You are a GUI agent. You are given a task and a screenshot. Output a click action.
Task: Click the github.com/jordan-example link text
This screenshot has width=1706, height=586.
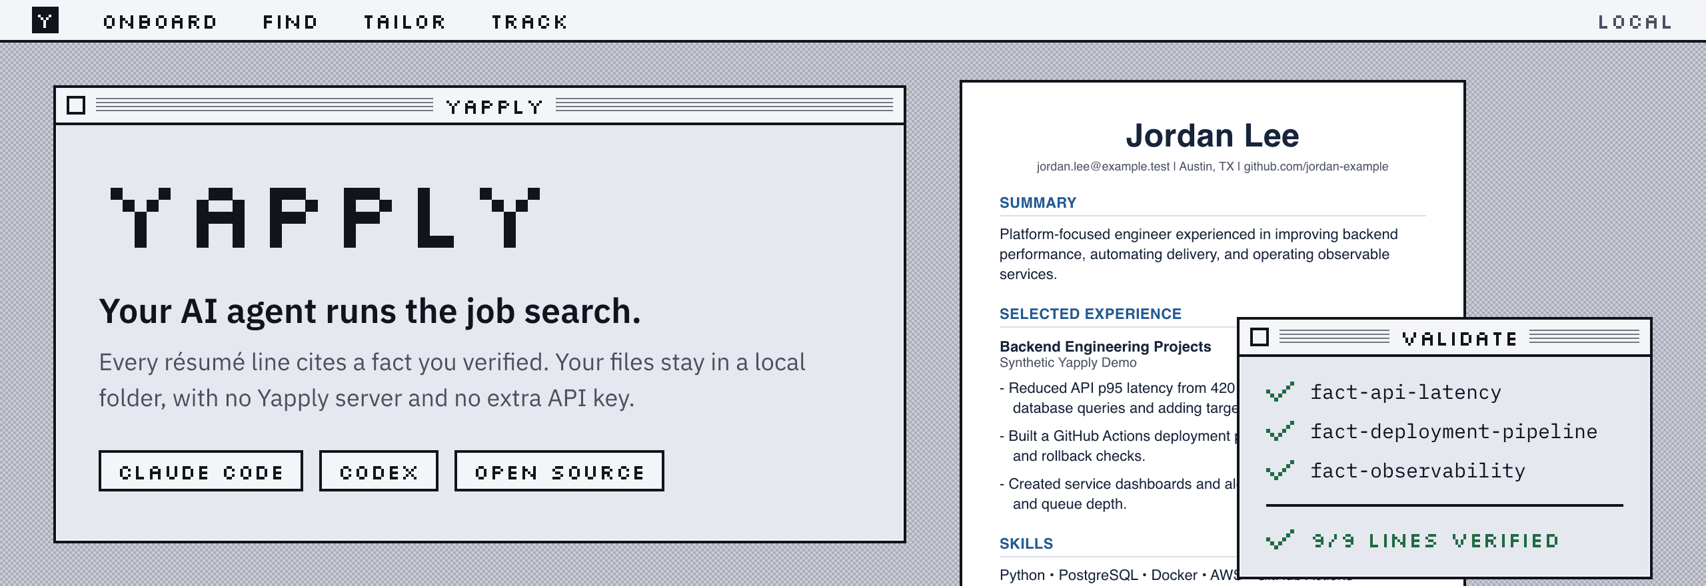pyautogui.click(x=1316, y=166)
